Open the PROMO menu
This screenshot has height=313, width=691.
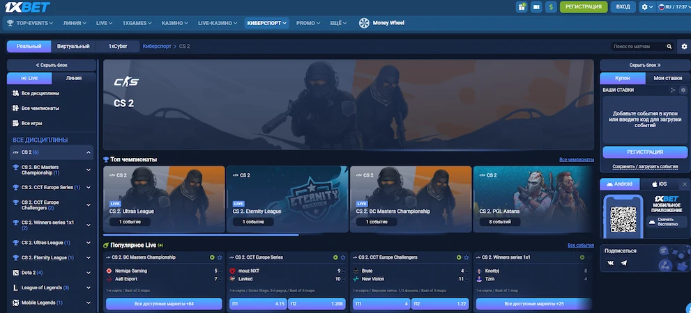tap(308, 23)
